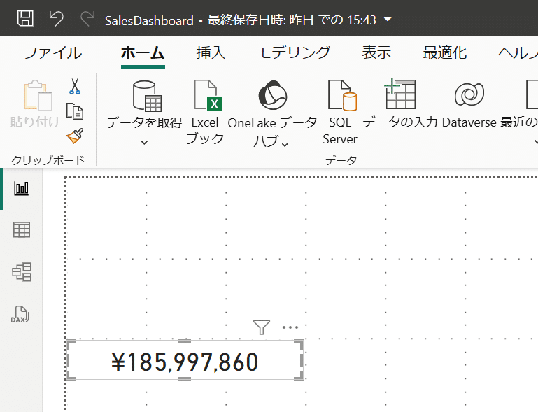Cut selection with the scissors icon
The width and height of the screenshot is (538, 412).
(x=74, y=86)
